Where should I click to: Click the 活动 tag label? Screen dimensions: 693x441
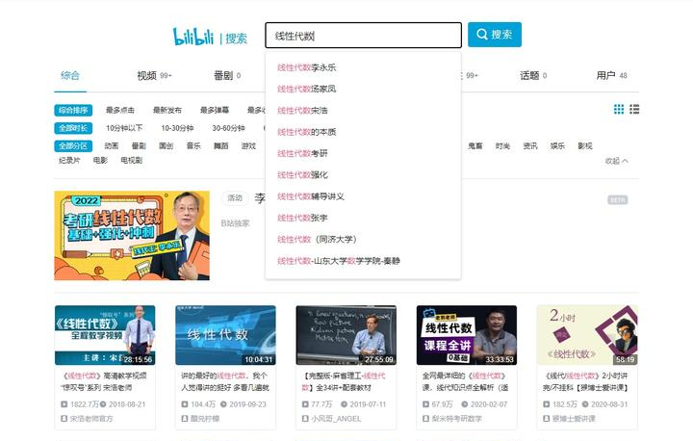pyautogui.click(x=235, y=198)
